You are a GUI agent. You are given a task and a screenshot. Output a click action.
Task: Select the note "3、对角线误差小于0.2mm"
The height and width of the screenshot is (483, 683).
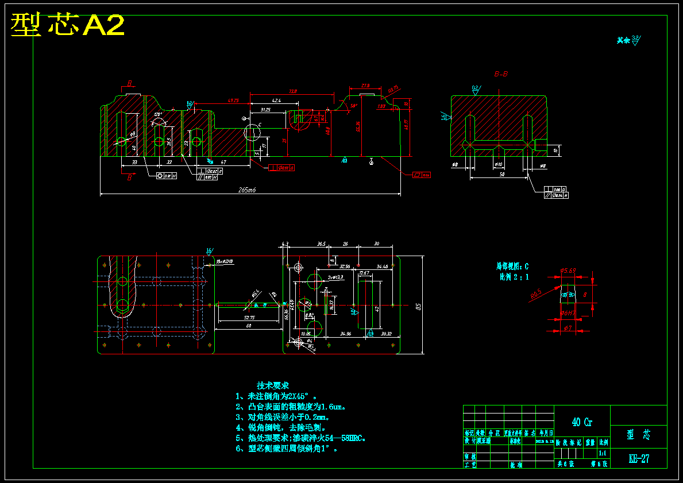[x=282, y=417]
